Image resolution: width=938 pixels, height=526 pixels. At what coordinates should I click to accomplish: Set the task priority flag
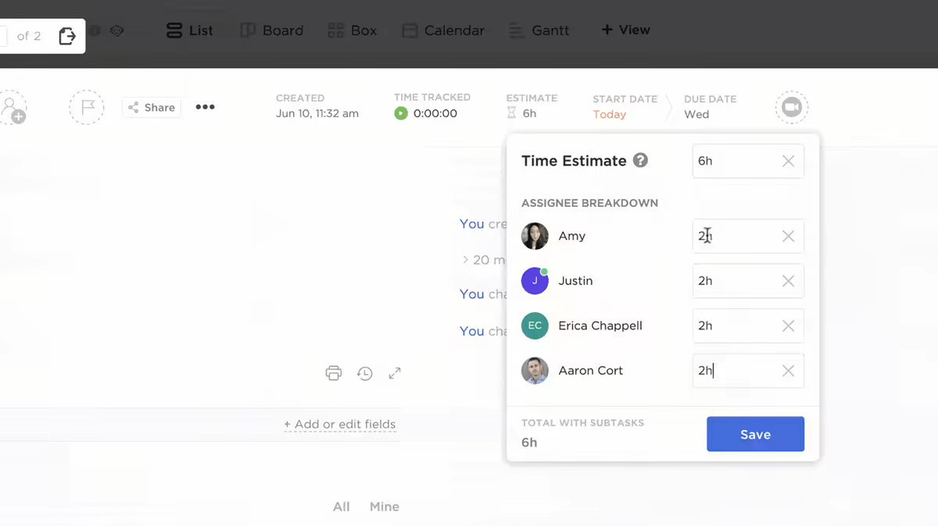pos(86,107)
